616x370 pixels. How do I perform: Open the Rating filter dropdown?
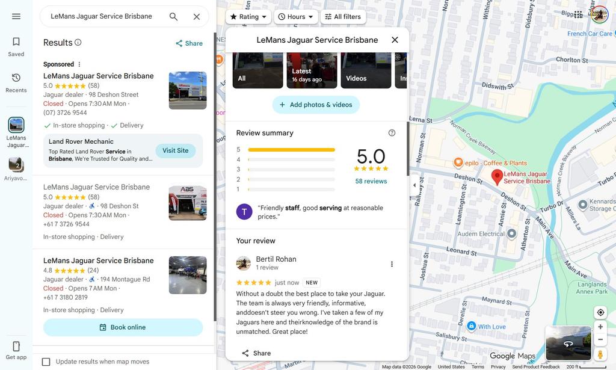click(248, 16)
